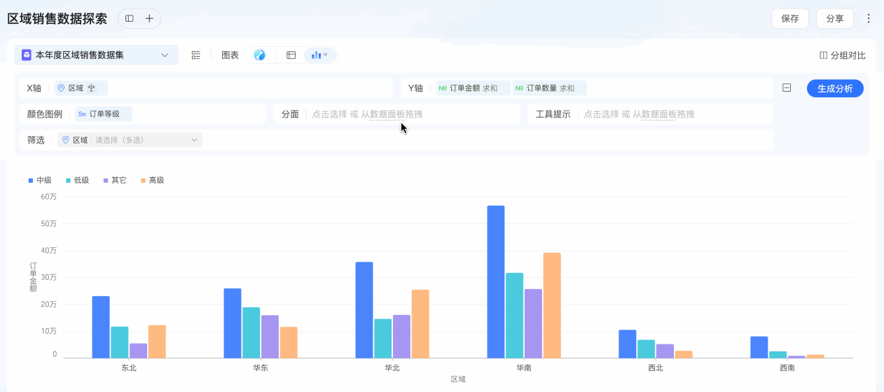Viewport: 884px width, 392px height.
Task: Click the 区域销售数据探索 title
Action: (57, 19)
